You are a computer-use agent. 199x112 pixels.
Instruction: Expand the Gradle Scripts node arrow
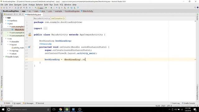pyautogui.click(x=4, y=57)
